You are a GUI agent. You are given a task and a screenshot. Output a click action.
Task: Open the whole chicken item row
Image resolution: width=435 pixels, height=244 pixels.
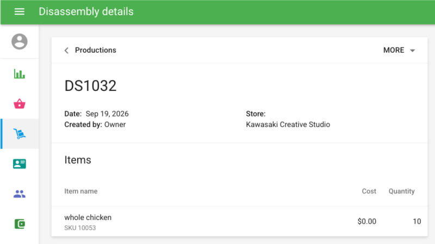pos(239,222)
